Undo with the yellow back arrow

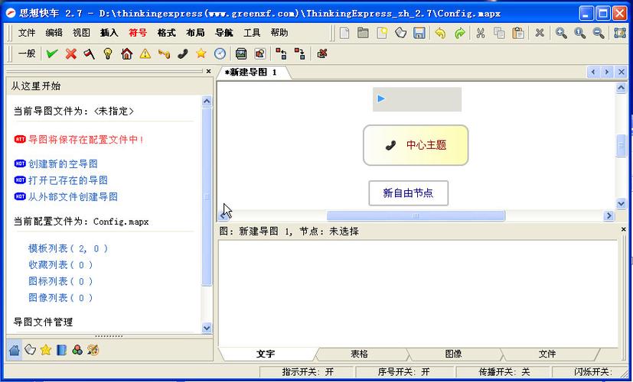pyautogui.click(x=440, y=33)
